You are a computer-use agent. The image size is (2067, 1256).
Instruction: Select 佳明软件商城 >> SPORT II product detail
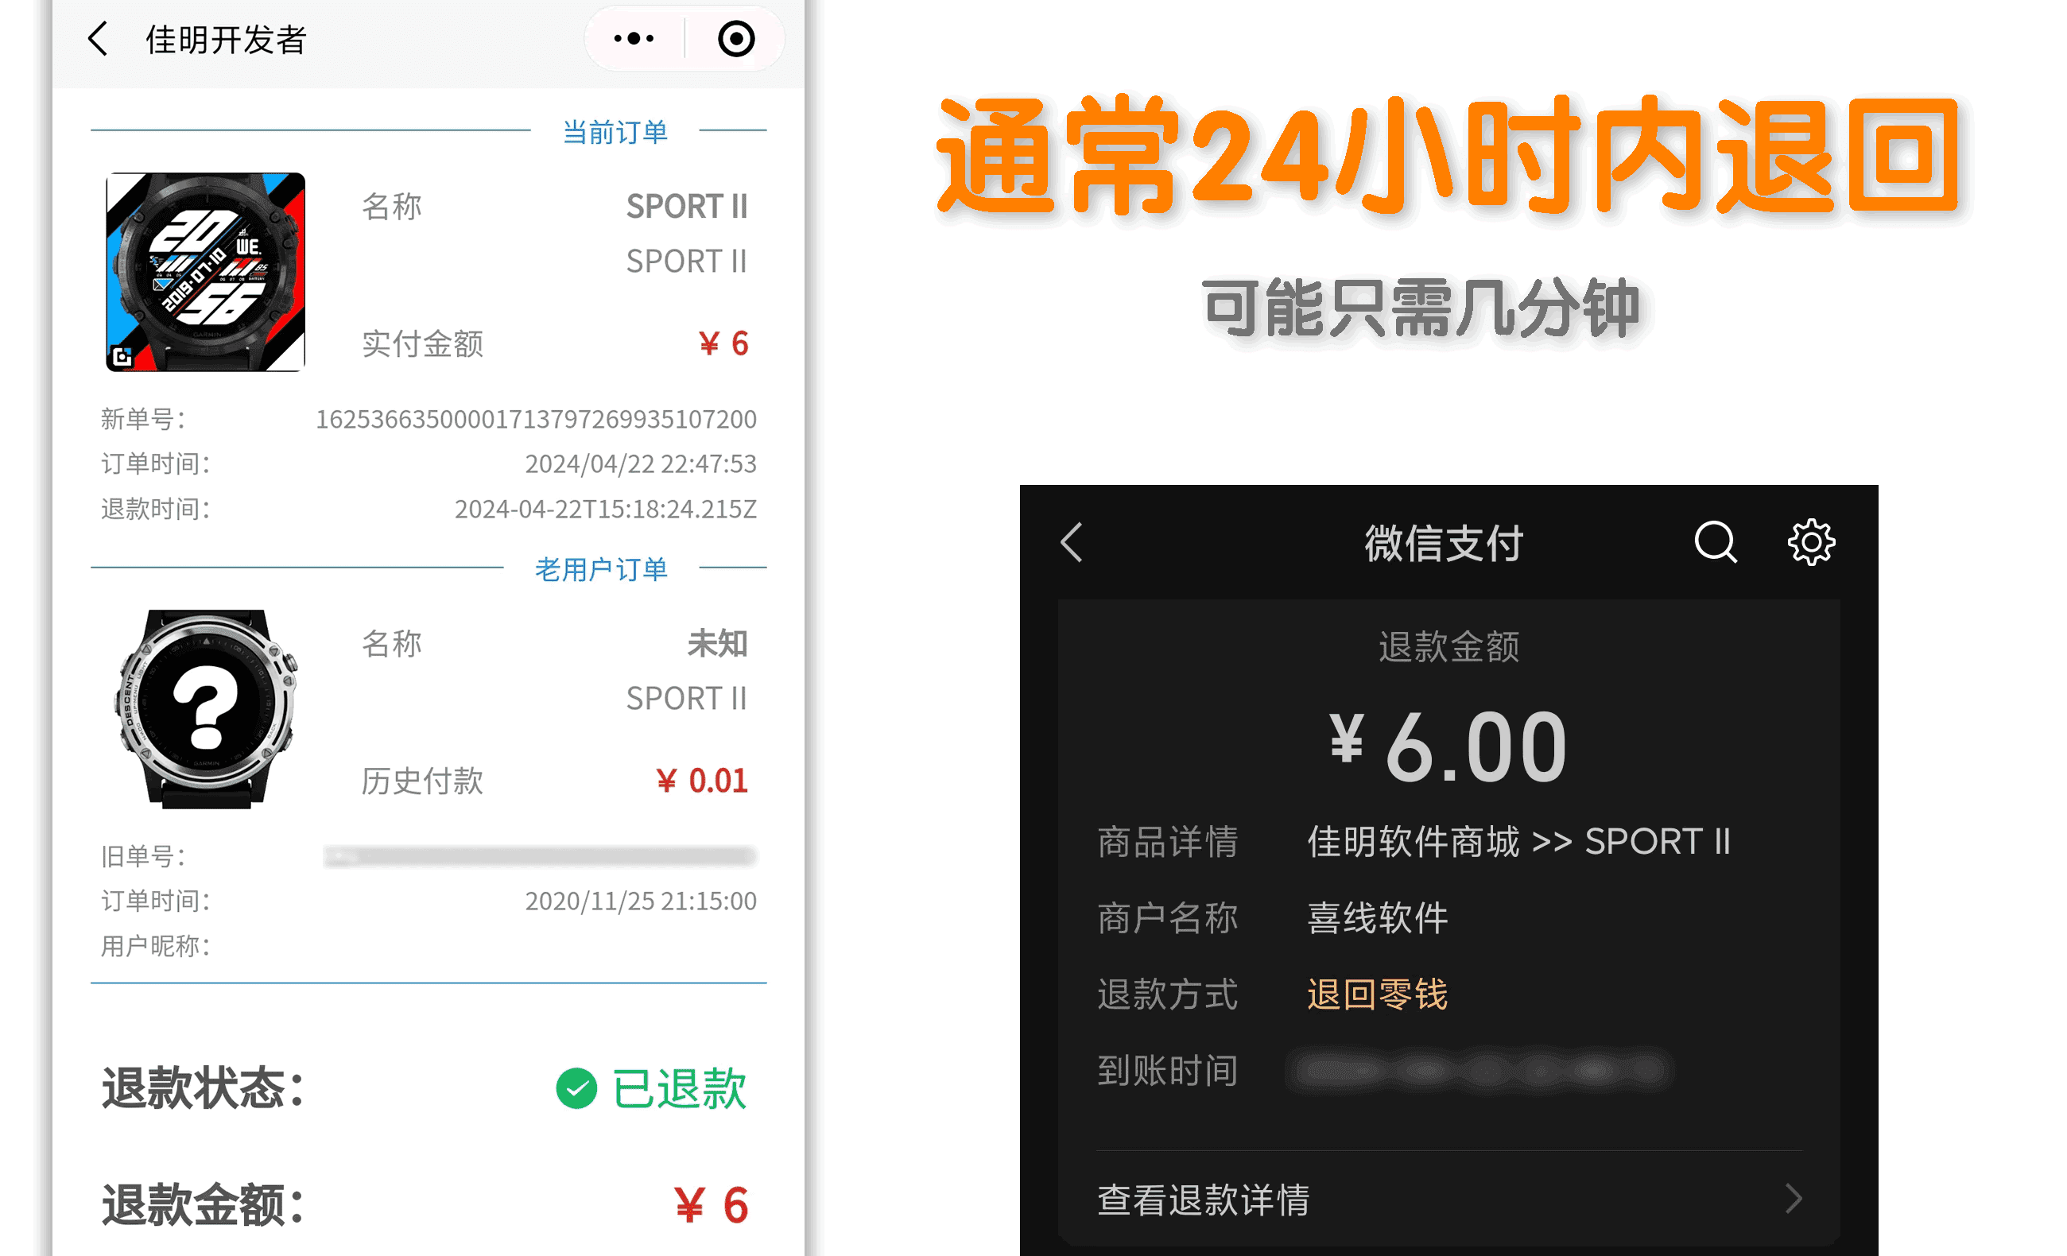tap(1519, 842)
